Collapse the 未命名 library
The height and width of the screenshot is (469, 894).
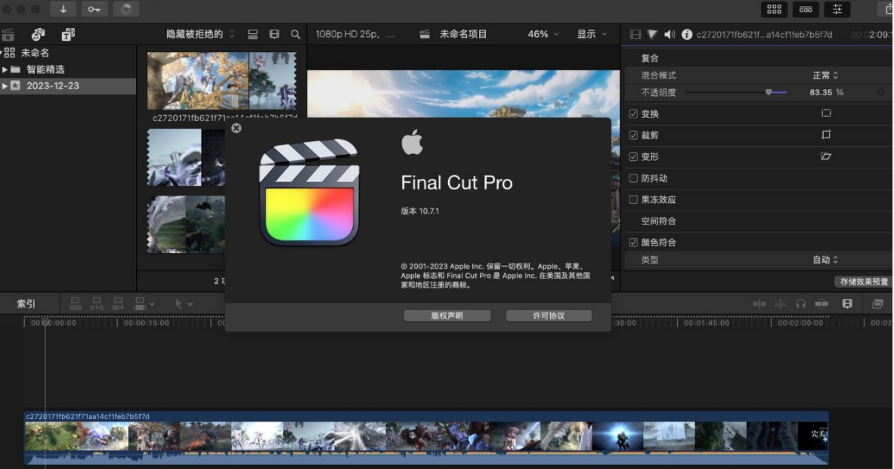click(x=2, y=53)
